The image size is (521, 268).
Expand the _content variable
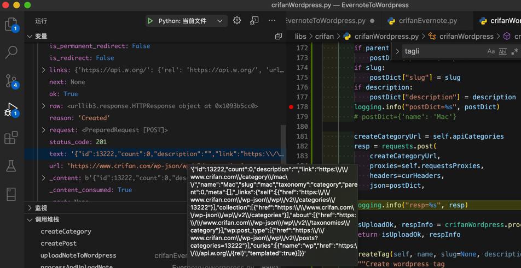click(43, 178)
